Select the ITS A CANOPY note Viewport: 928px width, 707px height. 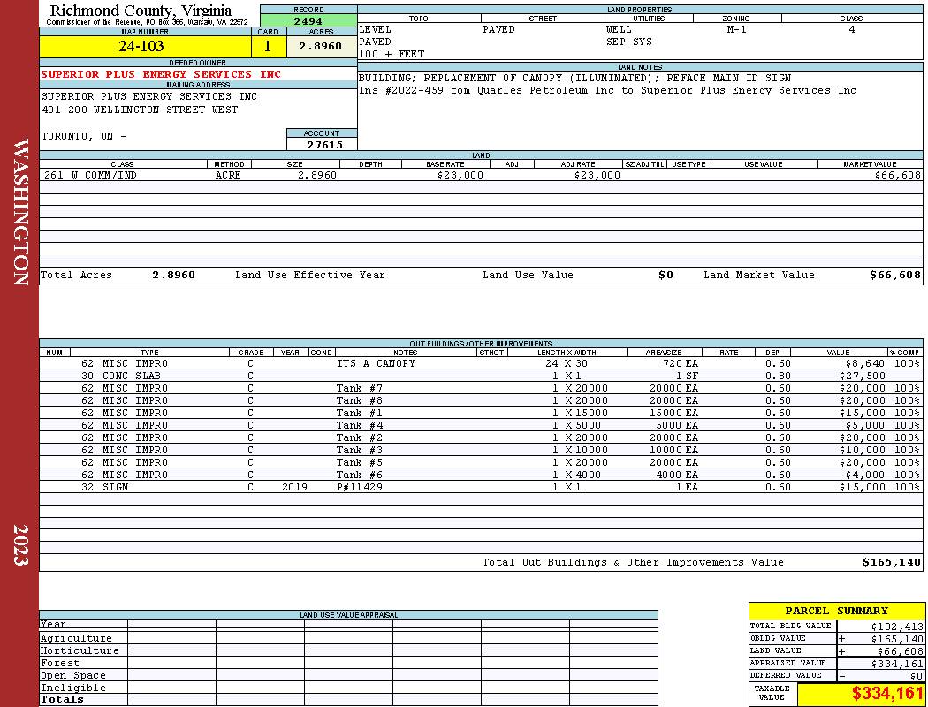pos(376,363)
